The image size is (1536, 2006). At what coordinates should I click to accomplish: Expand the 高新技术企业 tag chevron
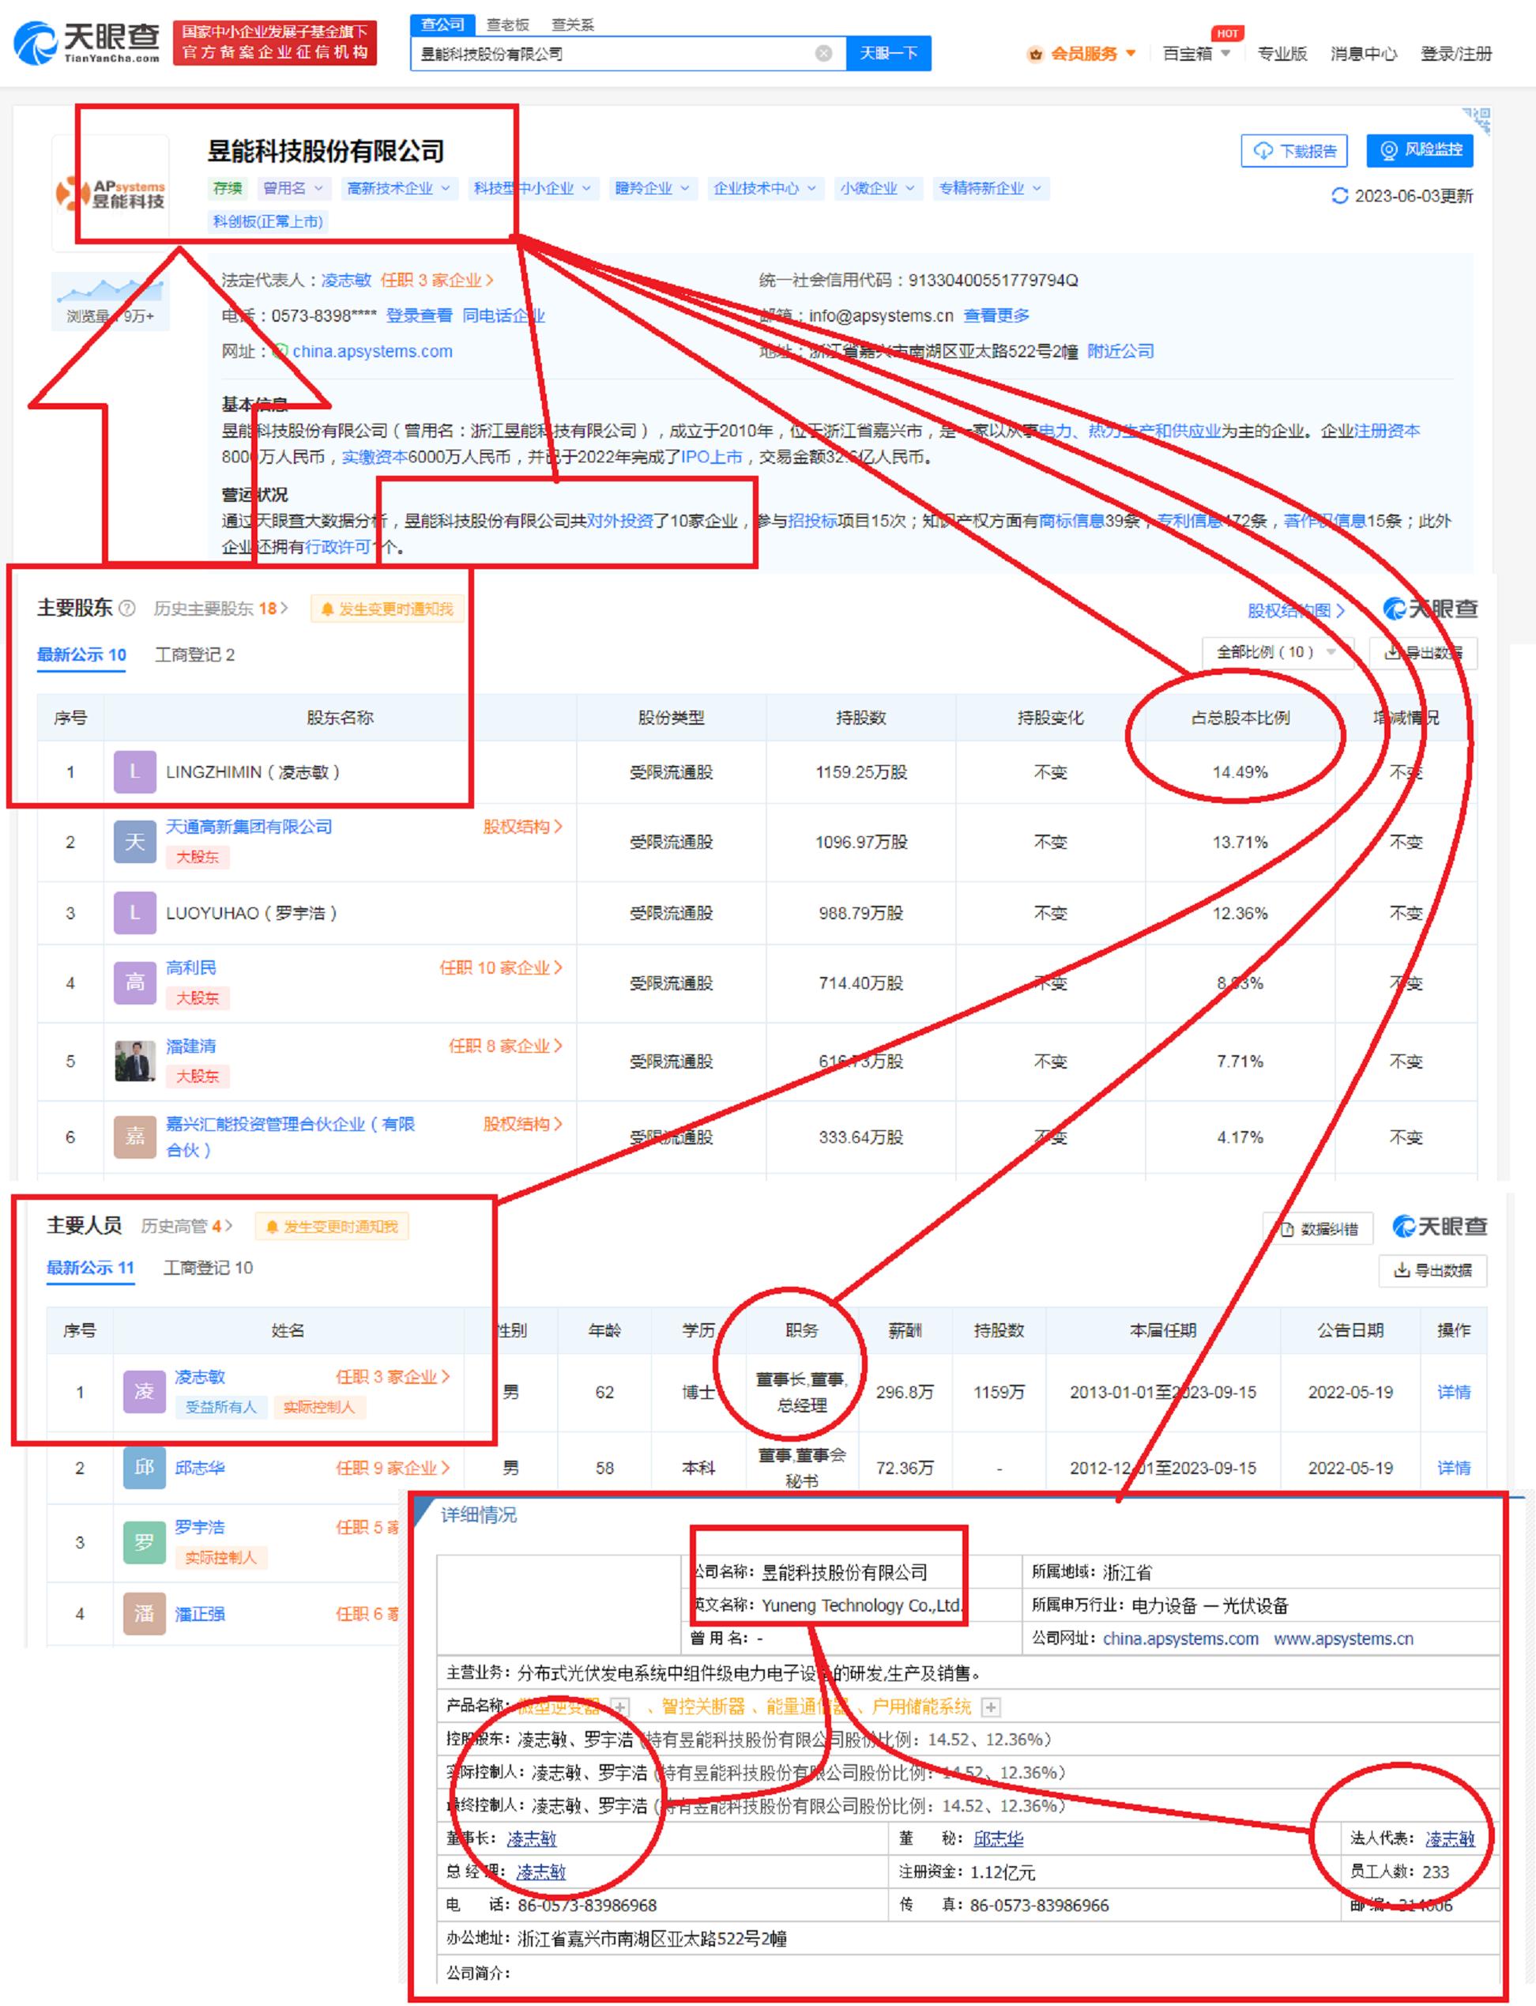point(446,188)
